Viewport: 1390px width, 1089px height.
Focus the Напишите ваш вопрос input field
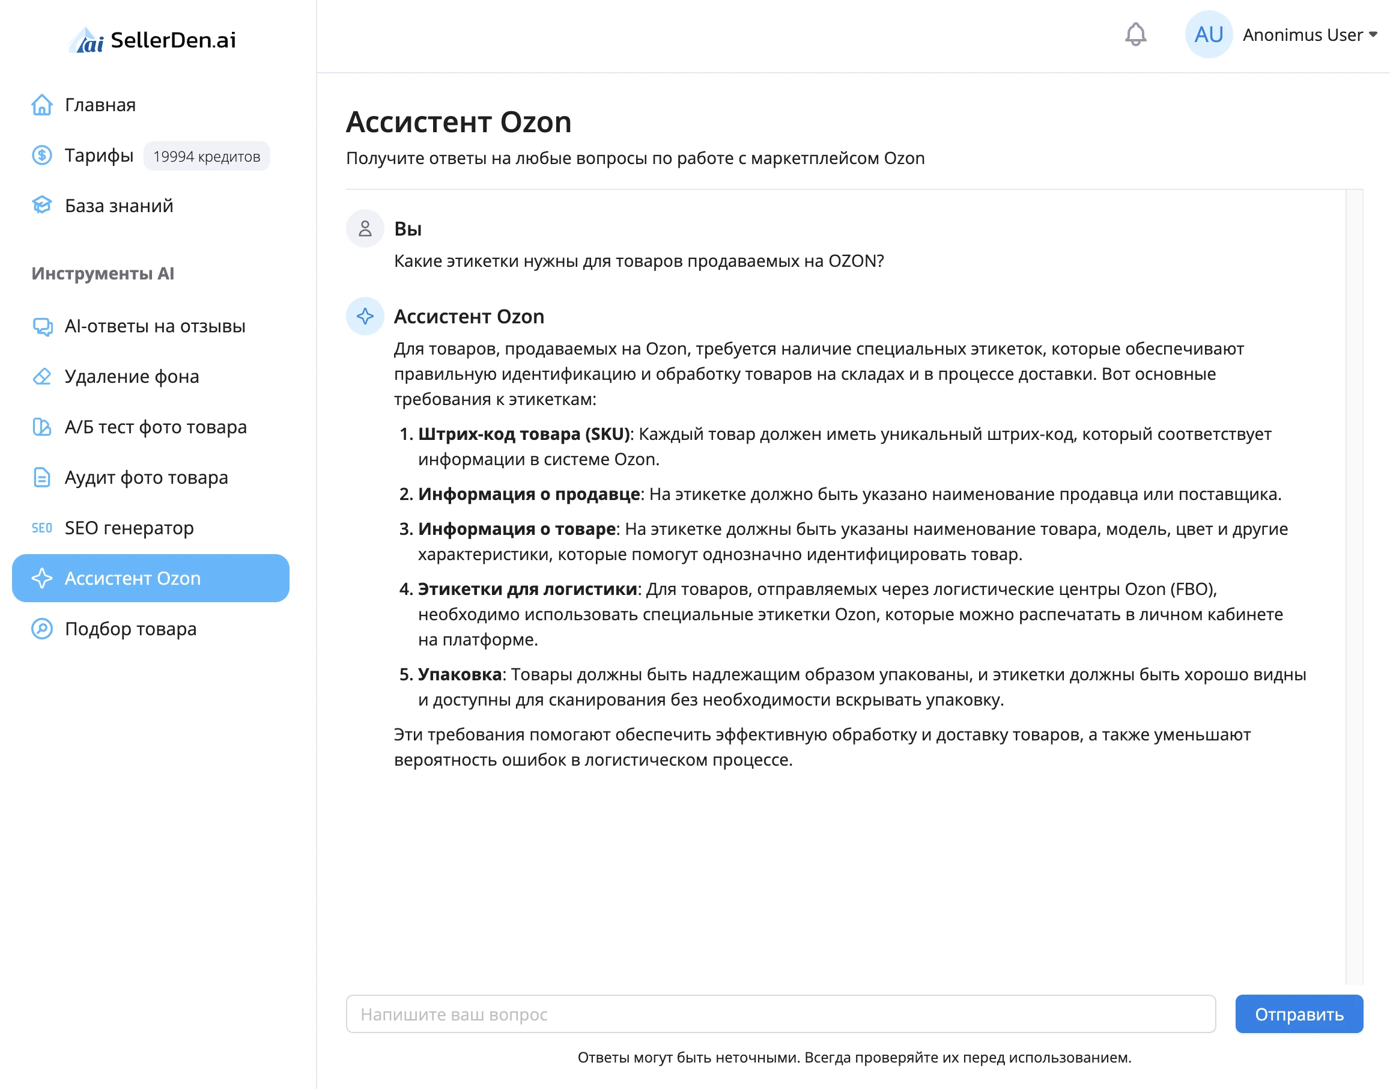[x=781, y=1014]
